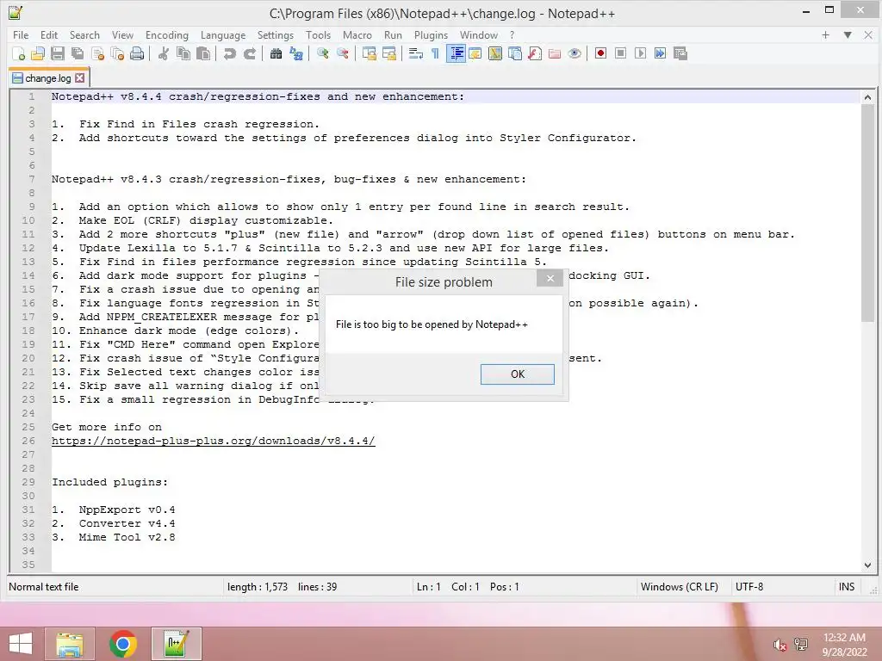Click the Save floppy disk icon

click(58, 53)
